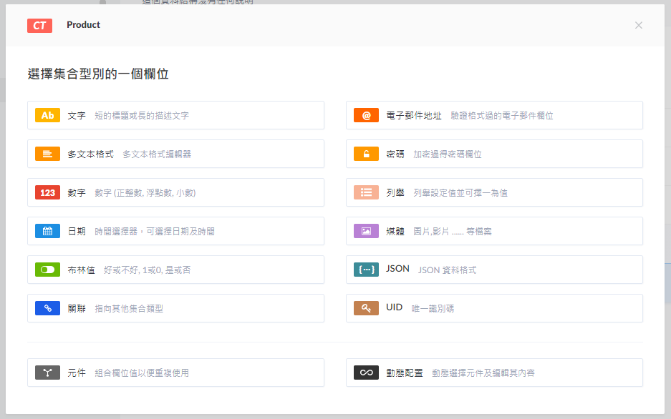
Task: Click the 列舉 list icon
Action: point(366,192)
